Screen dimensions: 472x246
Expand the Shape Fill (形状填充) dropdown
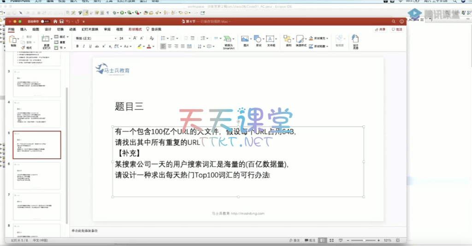click(x=327, y=38)
